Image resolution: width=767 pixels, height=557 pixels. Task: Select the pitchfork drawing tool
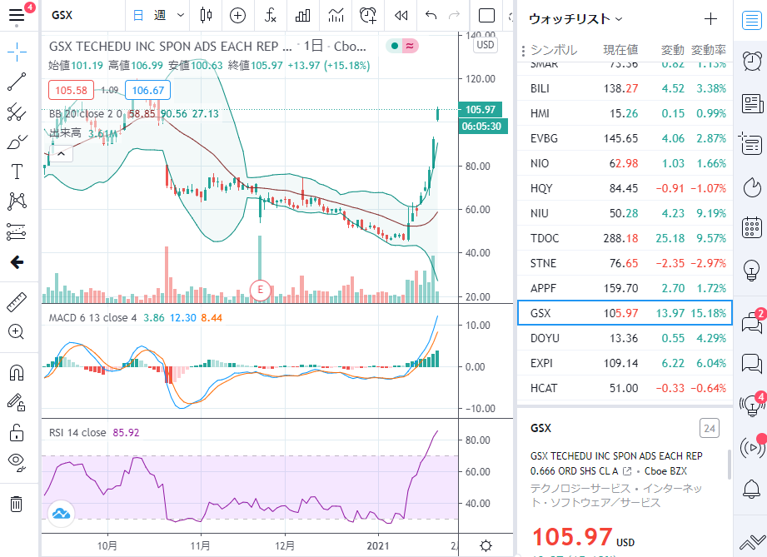point(17,112)
